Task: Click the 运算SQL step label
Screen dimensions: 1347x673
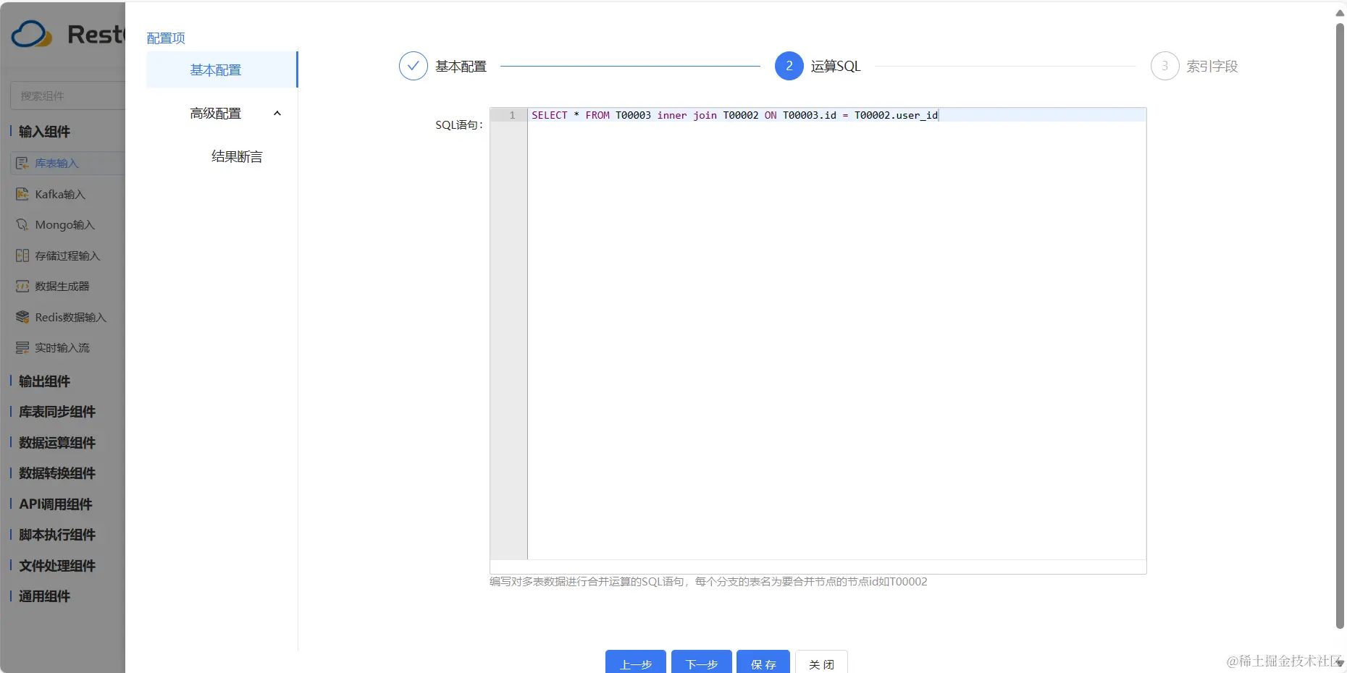Action: point(836,67)
